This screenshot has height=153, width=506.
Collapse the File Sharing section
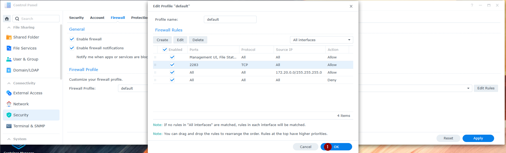pos(9,27)
